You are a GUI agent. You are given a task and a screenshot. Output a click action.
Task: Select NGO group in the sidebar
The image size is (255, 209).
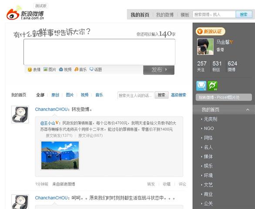coord(209,128)
